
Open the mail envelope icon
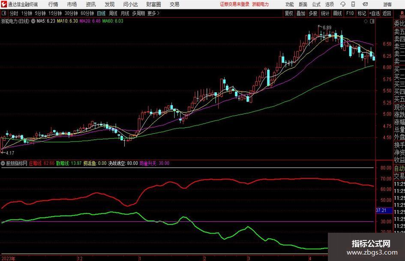click(x=365, y=4)
